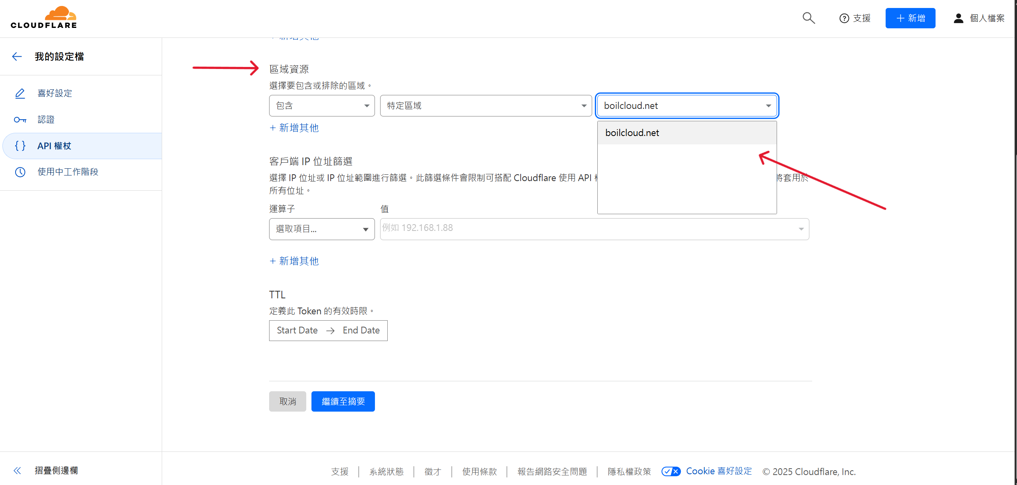Viewport: 1017px width, 485px height.
Task: Open the 支援 help menu
Action: point(855,18)
